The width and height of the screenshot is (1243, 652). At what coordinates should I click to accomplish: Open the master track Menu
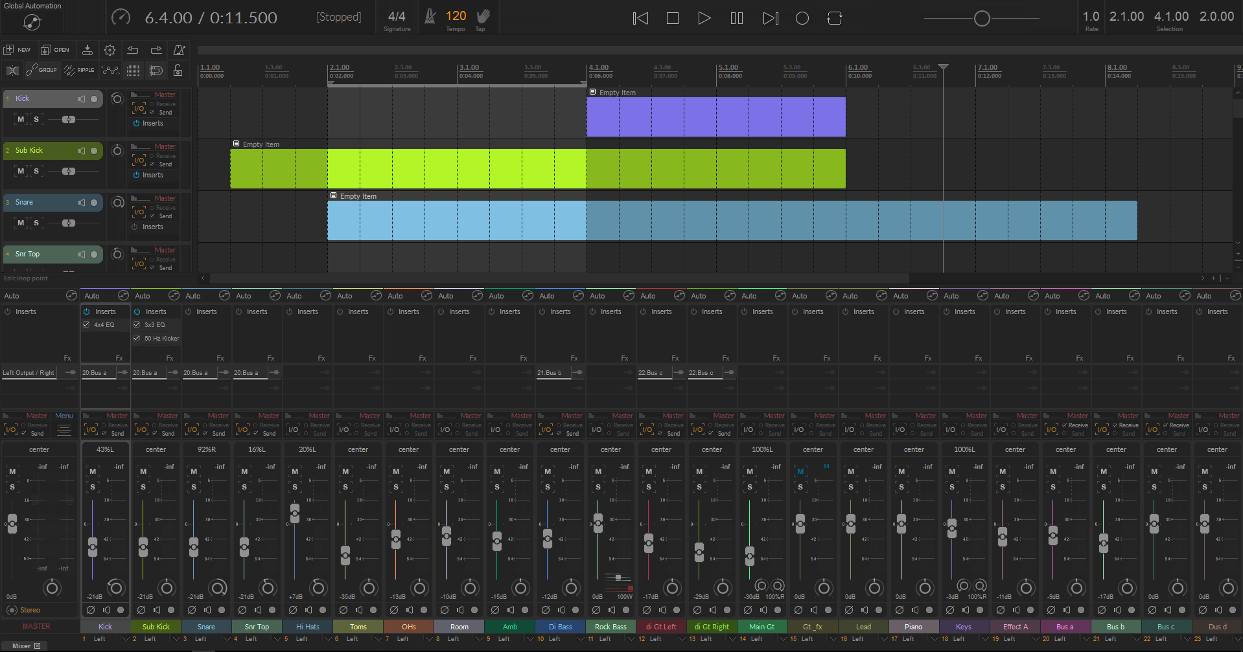coord(64,416)
